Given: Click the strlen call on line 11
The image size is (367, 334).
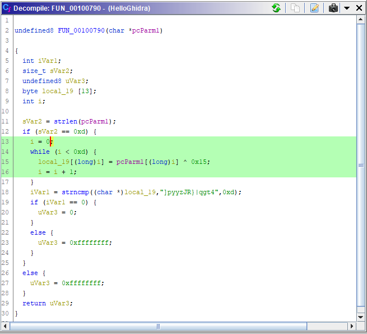Looking at the screenshot, I should pyautogui.click(x=66, y=121).
